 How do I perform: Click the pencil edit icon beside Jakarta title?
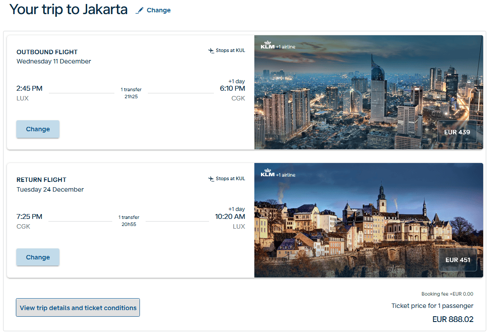(x=139, y=10)
